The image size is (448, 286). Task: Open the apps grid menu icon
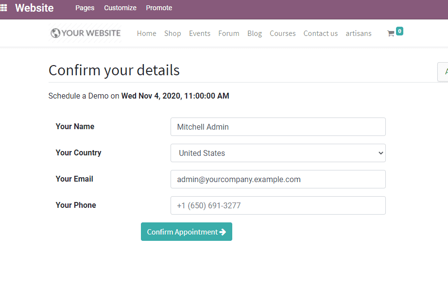(x=3, y=8)
